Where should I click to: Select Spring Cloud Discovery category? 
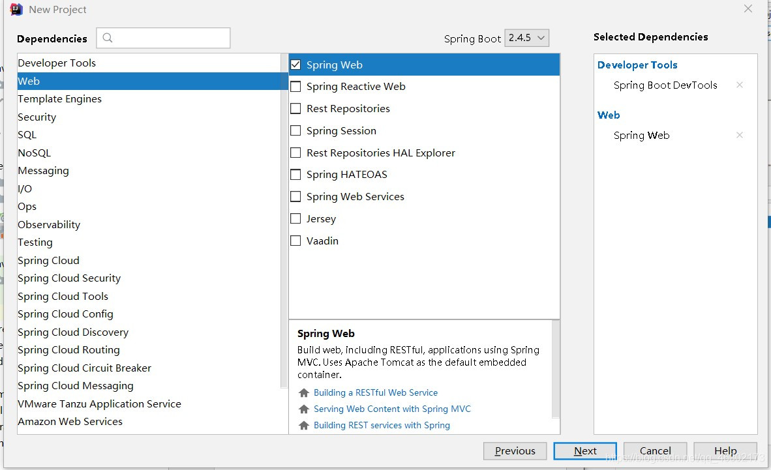pyautogui.click(x=149, y=332)
